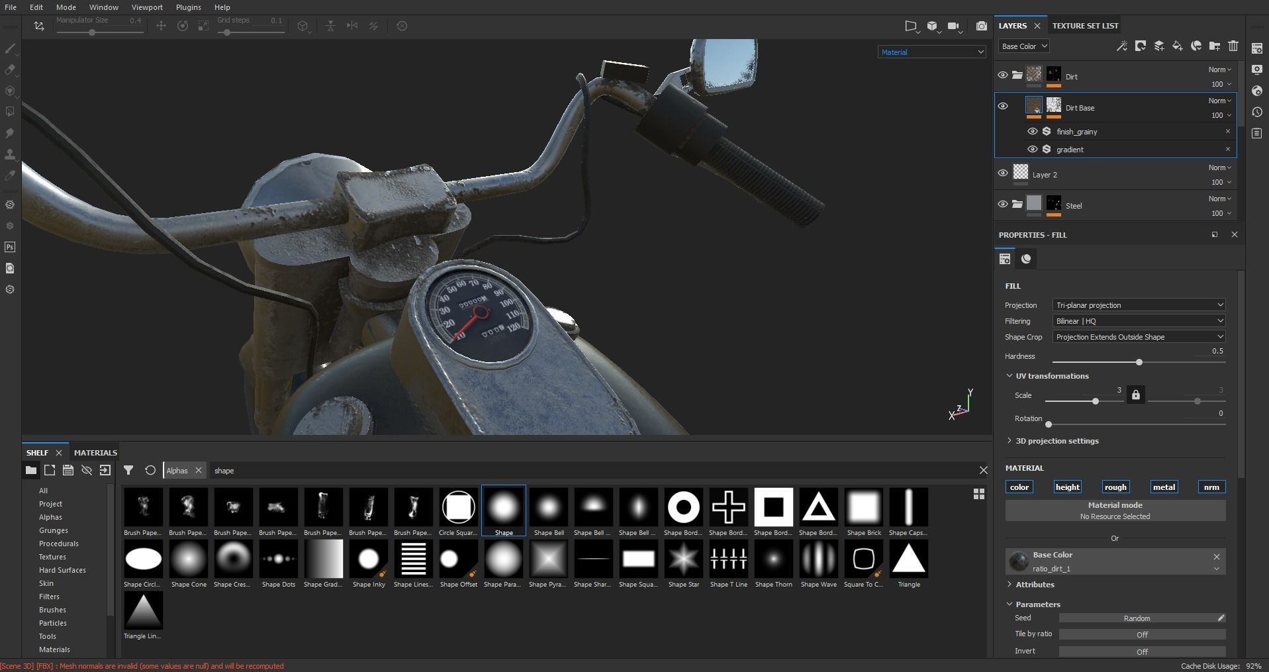Toggle the nrm channel button
Viewport: 1269px width, 672px height.
coord(1211,487)
